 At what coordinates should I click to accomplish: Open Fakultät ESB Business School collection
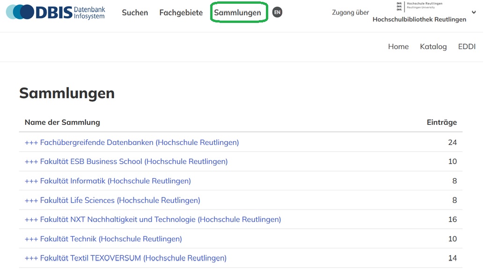126,161
